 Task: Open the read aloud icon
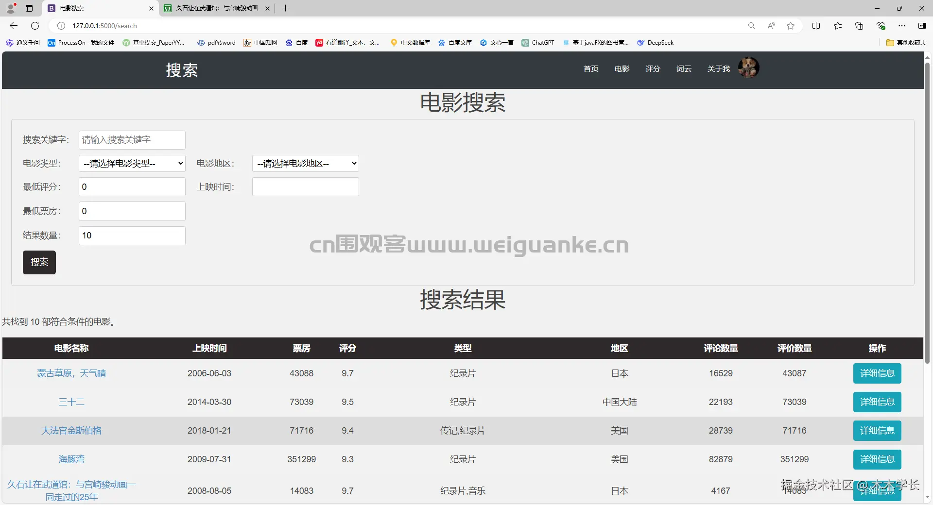[x=771, y=26]
